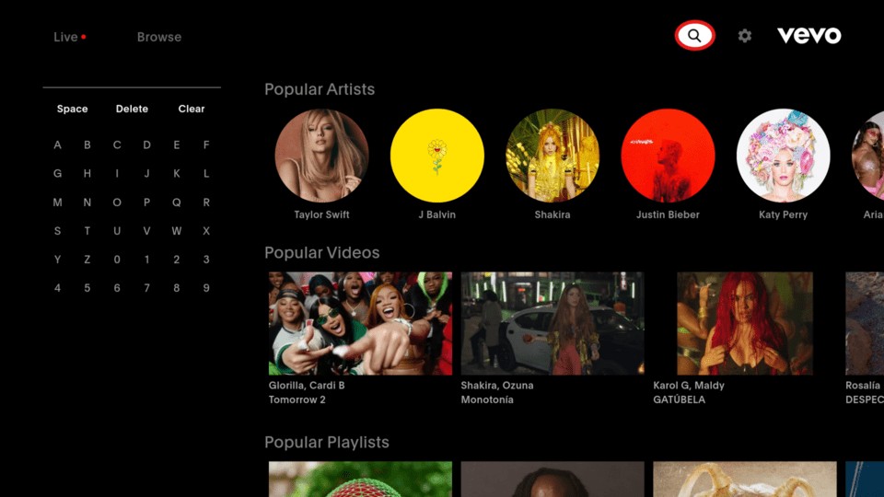This screenshot has width=884, height=497.
Task: Switch to the Live tab
Action: [69, 37]
